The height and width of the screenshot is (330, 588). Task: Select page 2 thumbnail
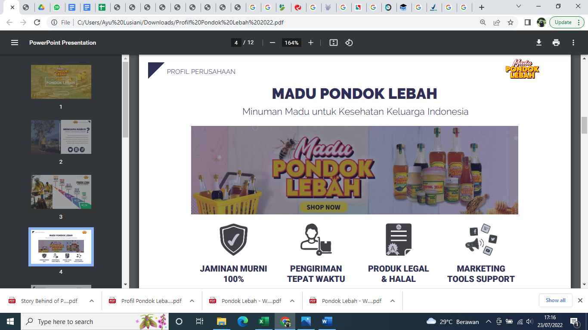[x=61, y=137]
